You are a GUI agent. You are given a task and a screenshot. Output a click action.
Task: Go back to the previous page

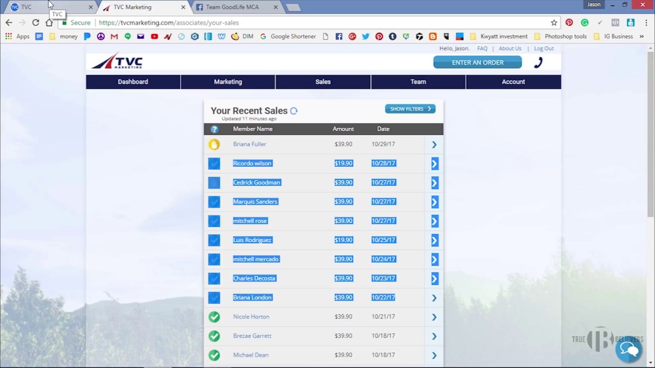coord(9,22)
